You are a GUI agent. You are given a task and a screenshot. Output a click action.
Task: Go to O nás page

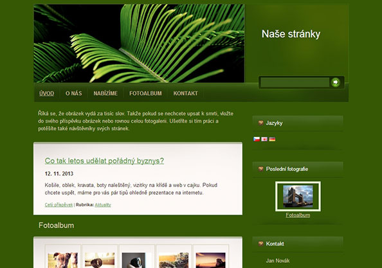[x=73, y=93]
